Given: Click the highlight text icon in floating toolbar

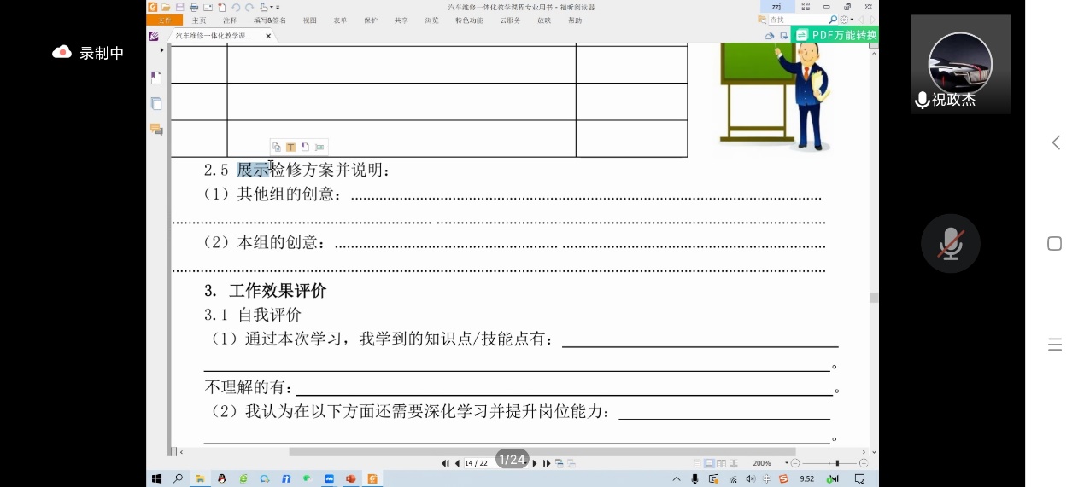Looking at the screenshot, I should tap(290, 148).
